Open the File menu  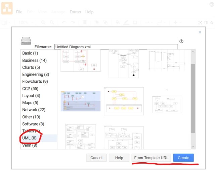point(19,12)
